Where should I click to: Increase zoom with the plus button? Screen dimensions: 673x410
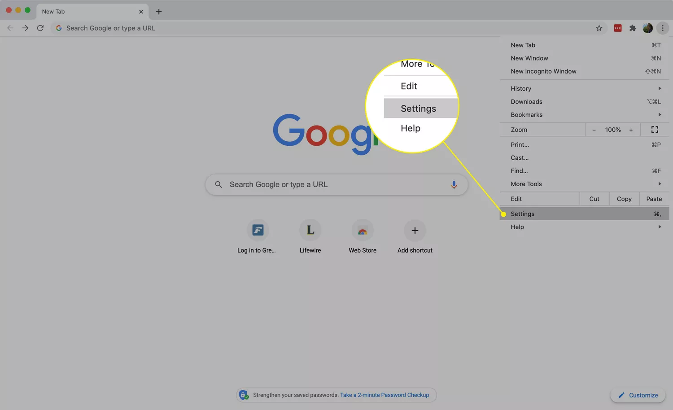[x=631, y=130]
